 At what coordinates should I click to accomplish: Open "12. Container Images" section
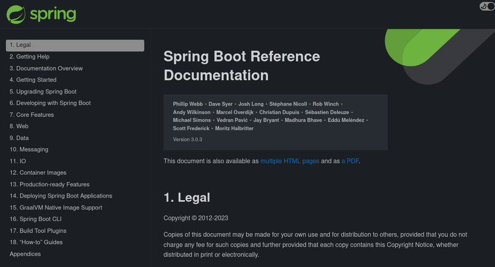coord(38,172)
